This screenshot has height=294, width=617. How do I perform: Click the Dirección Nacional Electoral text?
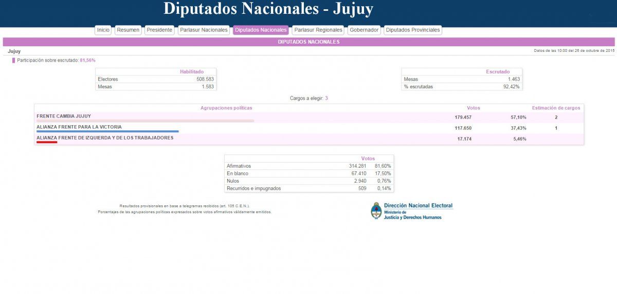(x=418, y=206)
